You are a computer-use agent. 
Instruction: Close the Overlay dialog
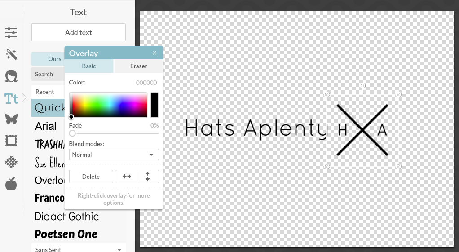pos(154,53)
